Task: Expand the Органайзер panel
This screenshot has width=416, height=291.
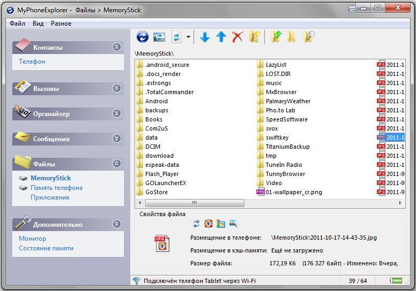Action: 116,113
